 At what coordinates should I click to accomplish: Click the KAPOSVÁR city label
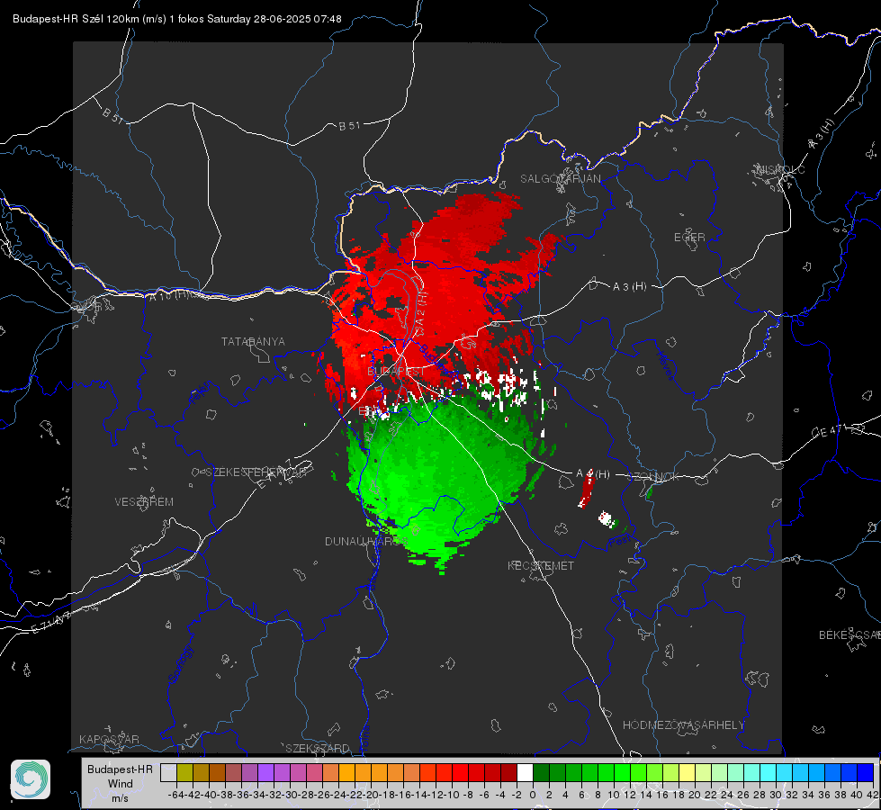tap(109, 739)
